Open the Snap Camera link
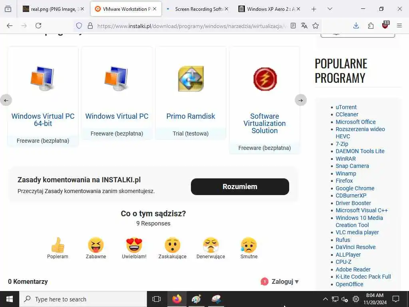 [352, 166]
